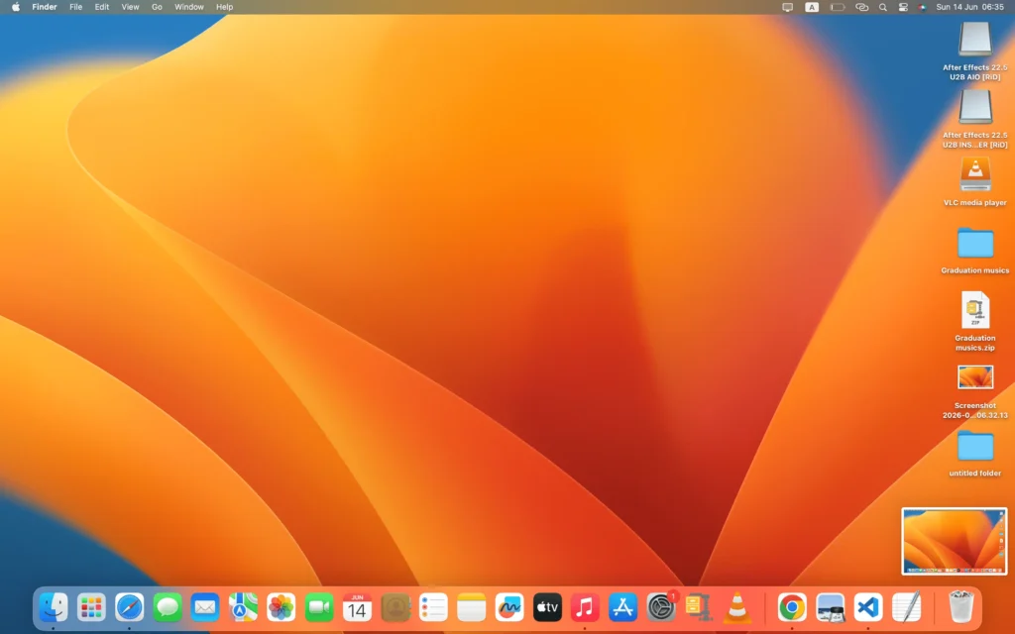Open the Window menu
The image size is (1015, 634).
pyautogui.click(x=189, y=7)
